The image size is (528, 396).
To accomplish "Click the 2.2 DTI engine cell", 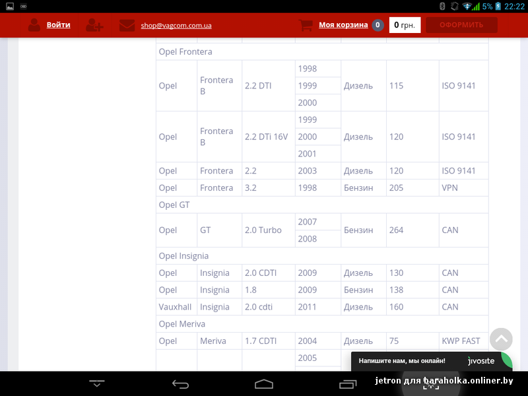I will point(269,86).
